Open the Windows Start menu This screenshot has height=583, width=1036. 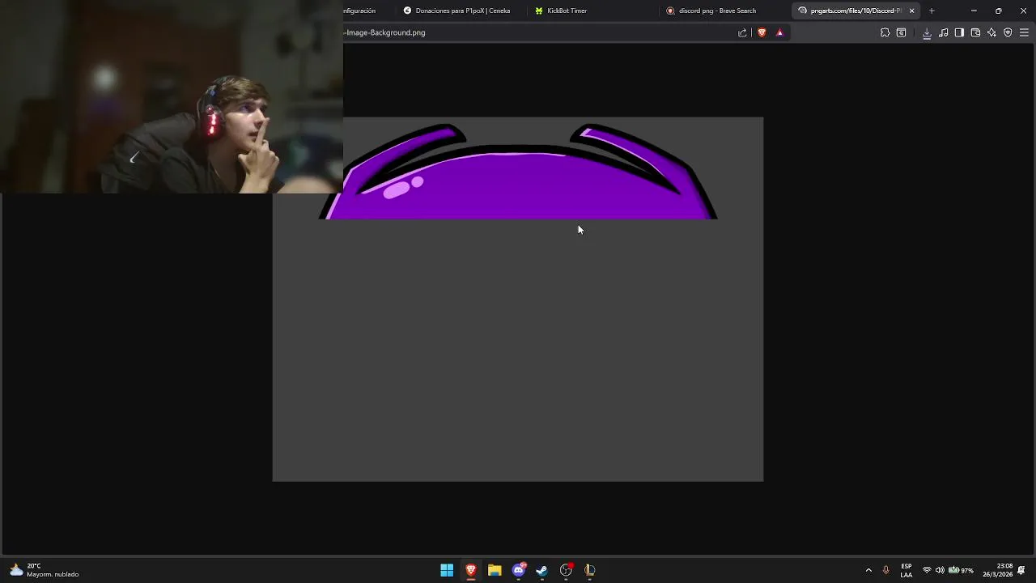coord(447,570)
